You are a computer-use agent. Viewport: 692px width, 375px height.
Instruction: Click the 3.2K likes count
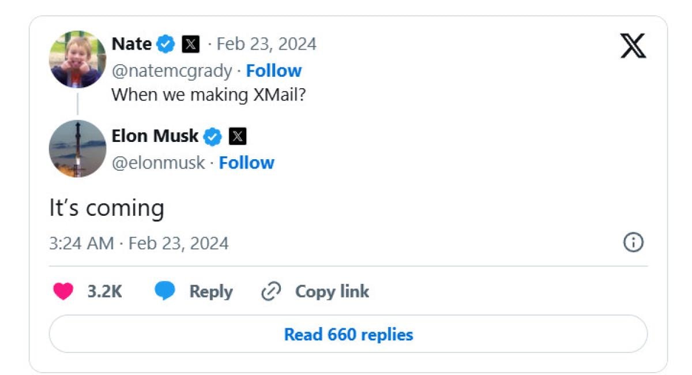pos(104,291)
